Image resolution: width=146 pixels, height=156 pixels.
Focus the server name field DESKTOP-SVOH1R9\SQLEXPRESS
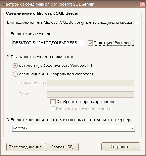click(48, 43)
